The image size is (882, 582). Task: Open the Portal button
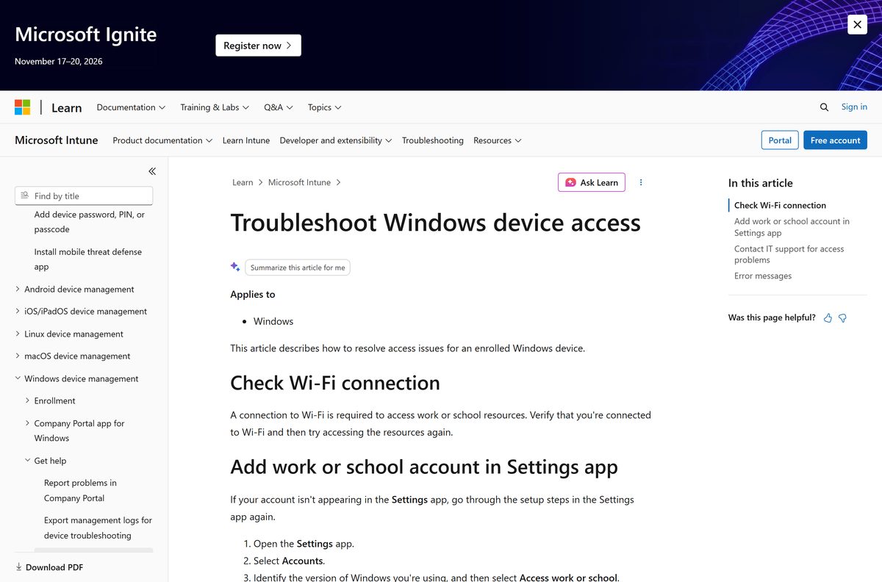[x=780, y=140]
